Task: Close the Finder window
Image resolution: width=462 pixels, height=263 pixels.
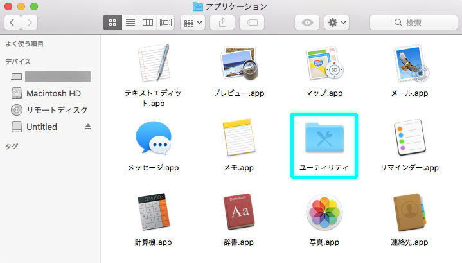Action: [x=8, y=6]
